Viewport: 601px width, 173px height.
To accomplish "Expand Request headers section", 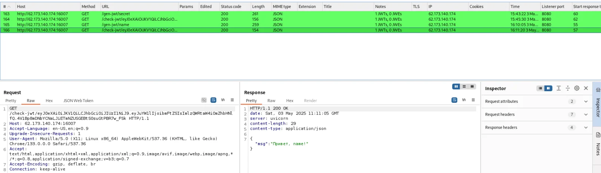I will pyautogui.click(x=586, y=114).
